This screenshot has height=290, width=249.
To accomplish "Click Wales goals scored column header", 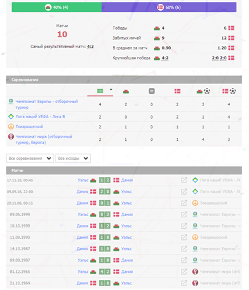I will 203,91.
